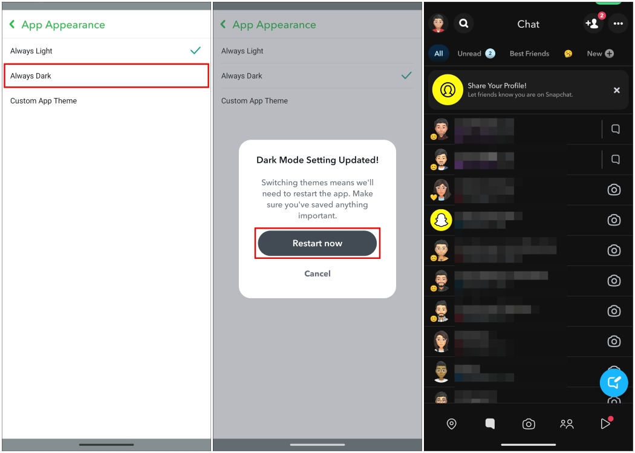The width and height of the screenshot is (635, 453).
Task: Switch to the Best Friends tab
Action: point(529,53)
